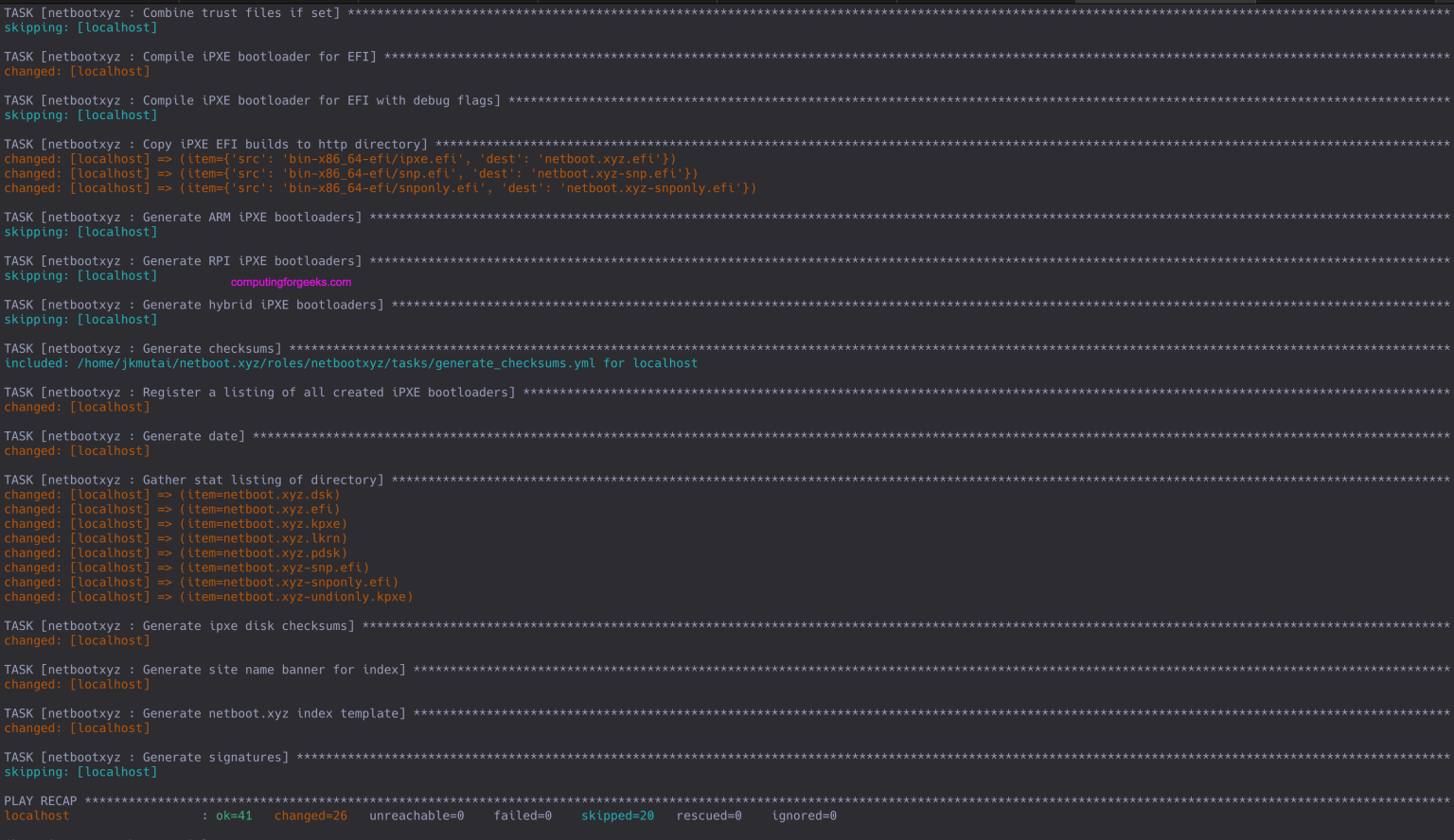Click the failed=0 status text

tap(522, 815)
